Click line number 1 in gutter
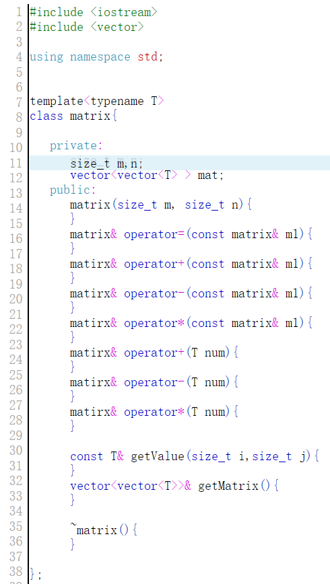Viewport: 330px width, 584px height. click(20, 12)
